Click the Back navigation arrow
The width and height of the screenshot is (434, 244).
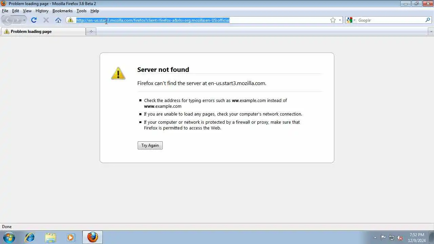(x=8, y=20)
